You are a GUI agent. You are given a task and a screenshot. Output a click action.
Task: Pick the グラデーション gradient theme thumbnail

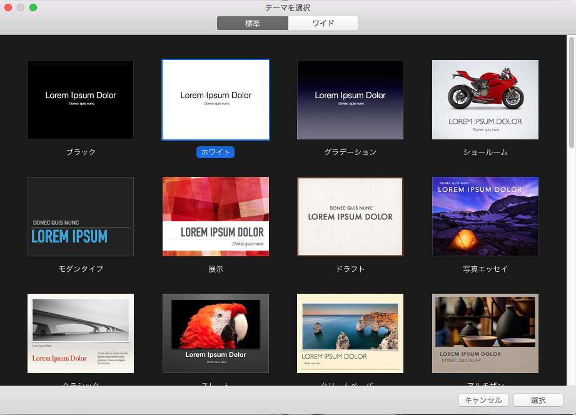coord(350,99)
